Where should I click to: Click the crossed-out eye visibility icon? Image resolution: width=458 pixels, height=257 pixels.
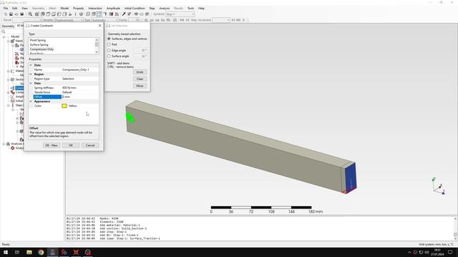pos(147,14)
